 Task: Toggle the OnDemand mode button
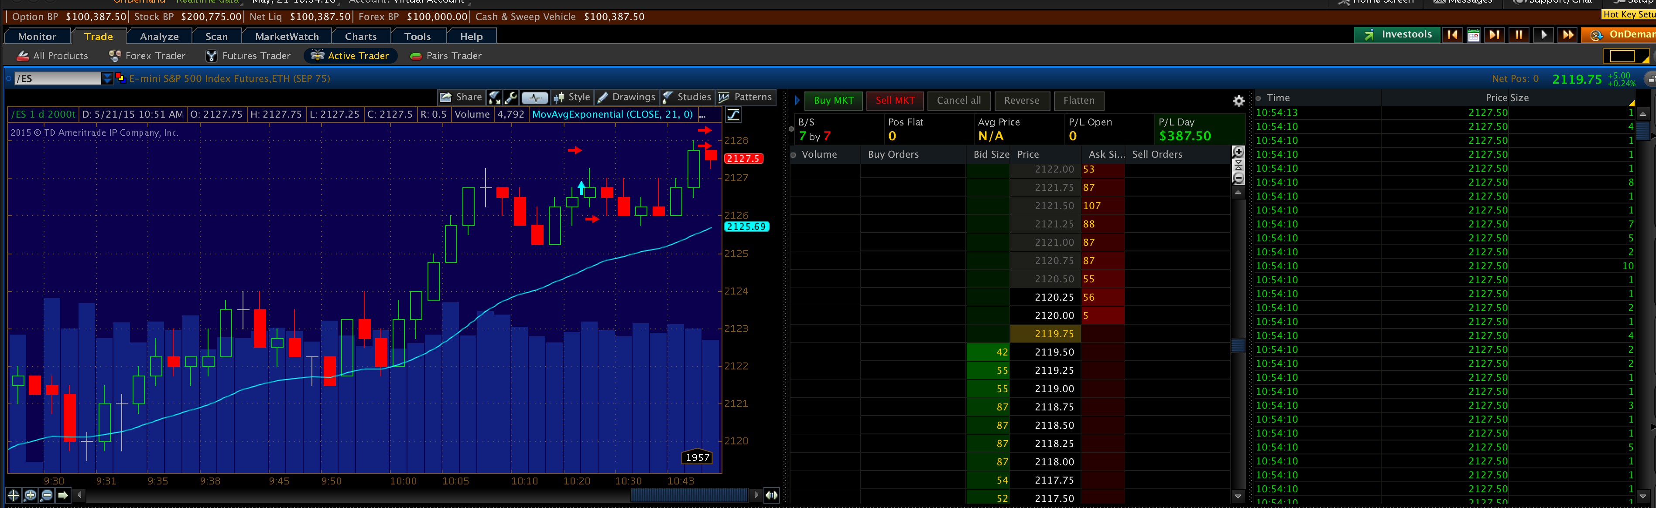pos(1618,35)
